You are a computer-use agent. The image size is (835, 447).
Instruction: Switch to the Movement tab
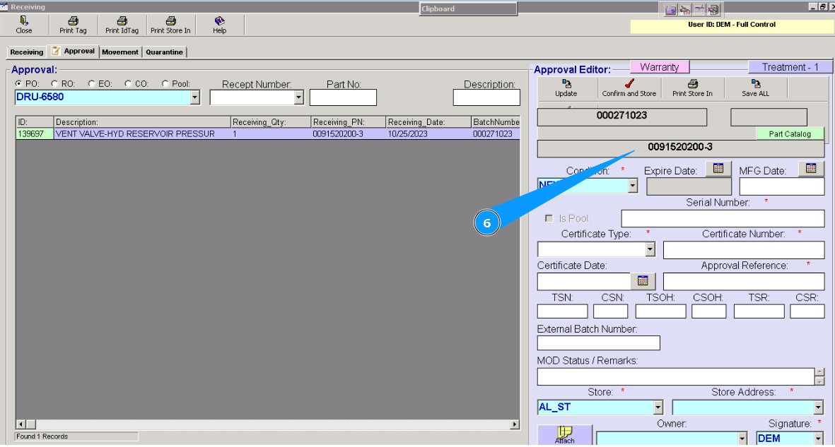coord(119,52)
